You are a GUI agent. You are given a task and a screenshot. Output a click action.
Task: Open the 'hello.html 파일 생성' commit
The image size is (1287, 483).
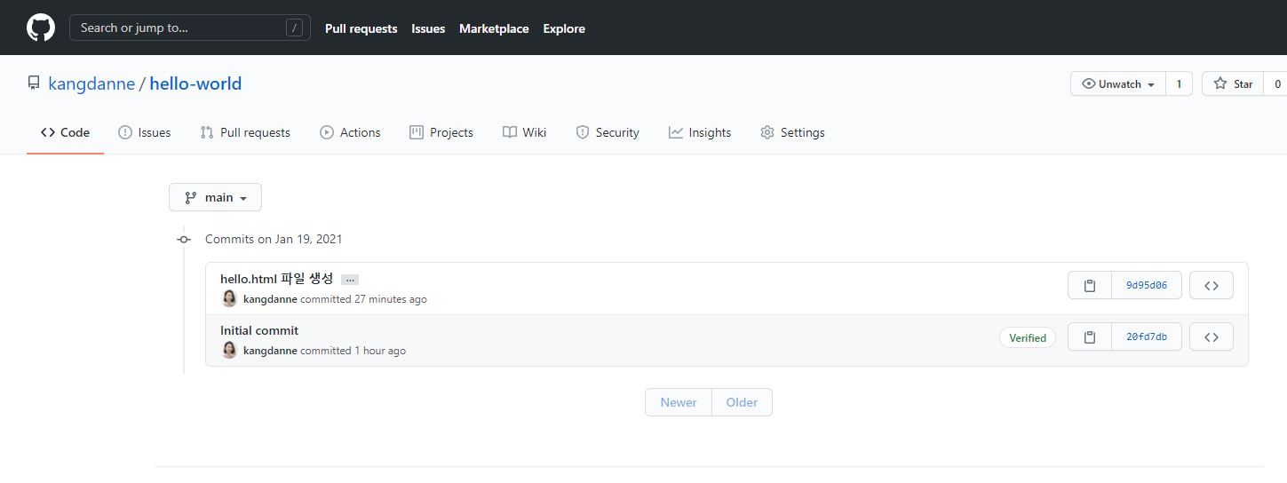276,279
